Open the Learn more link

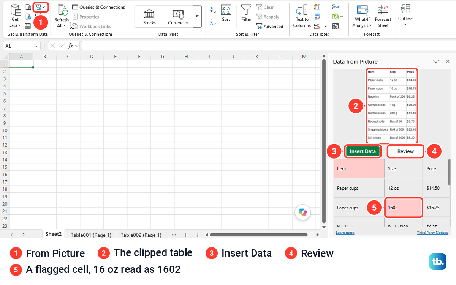click(345, 233)
